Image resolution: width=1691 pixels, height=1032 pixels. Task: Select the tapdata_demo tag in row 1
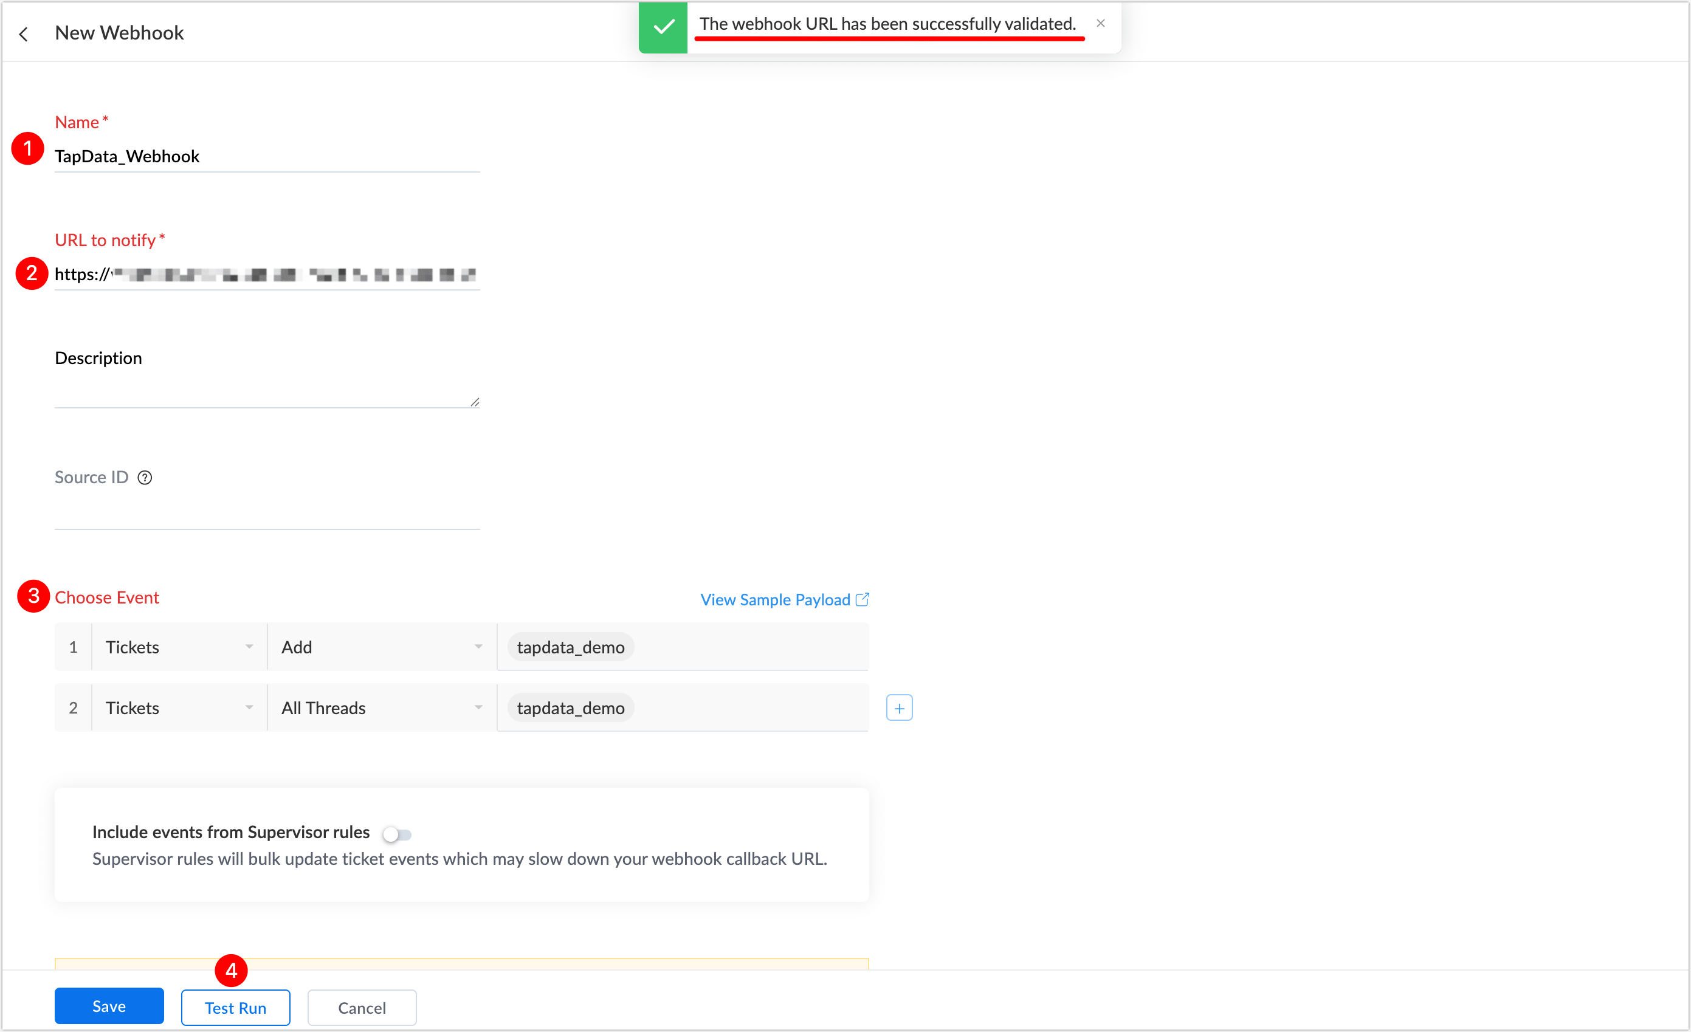tap(570, 647)
